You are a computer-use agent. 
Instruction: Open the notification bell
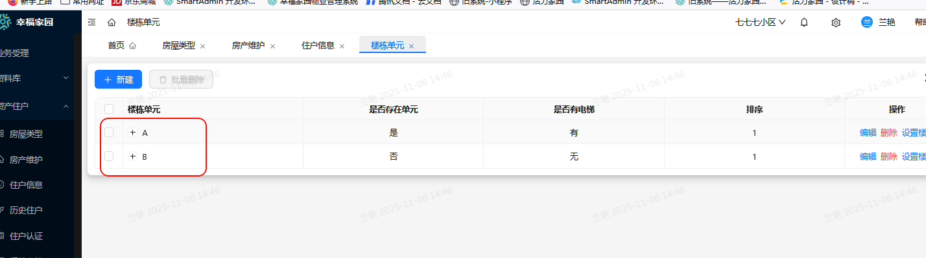pyautogui.click(x=804, y=23)
